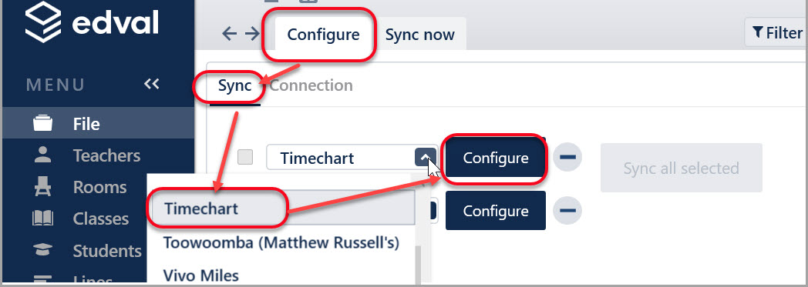Open Classes via the book icon

[42, 219]
